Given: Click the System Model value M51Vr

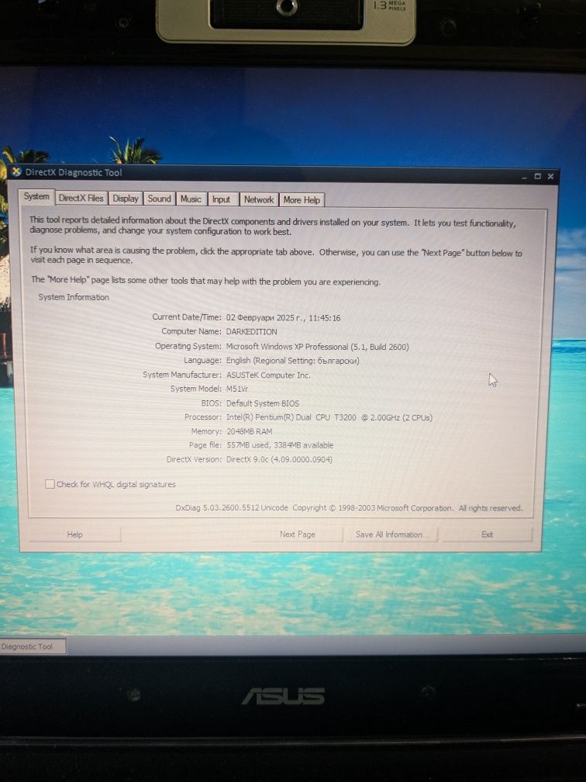Looking at the screenshot, I should coord(236,389).
